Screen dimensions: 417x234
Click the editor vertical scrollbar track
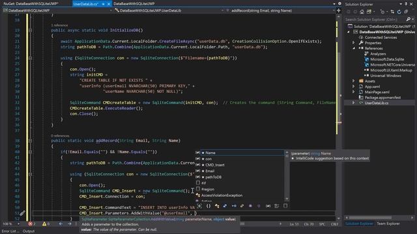pos(339,117)
